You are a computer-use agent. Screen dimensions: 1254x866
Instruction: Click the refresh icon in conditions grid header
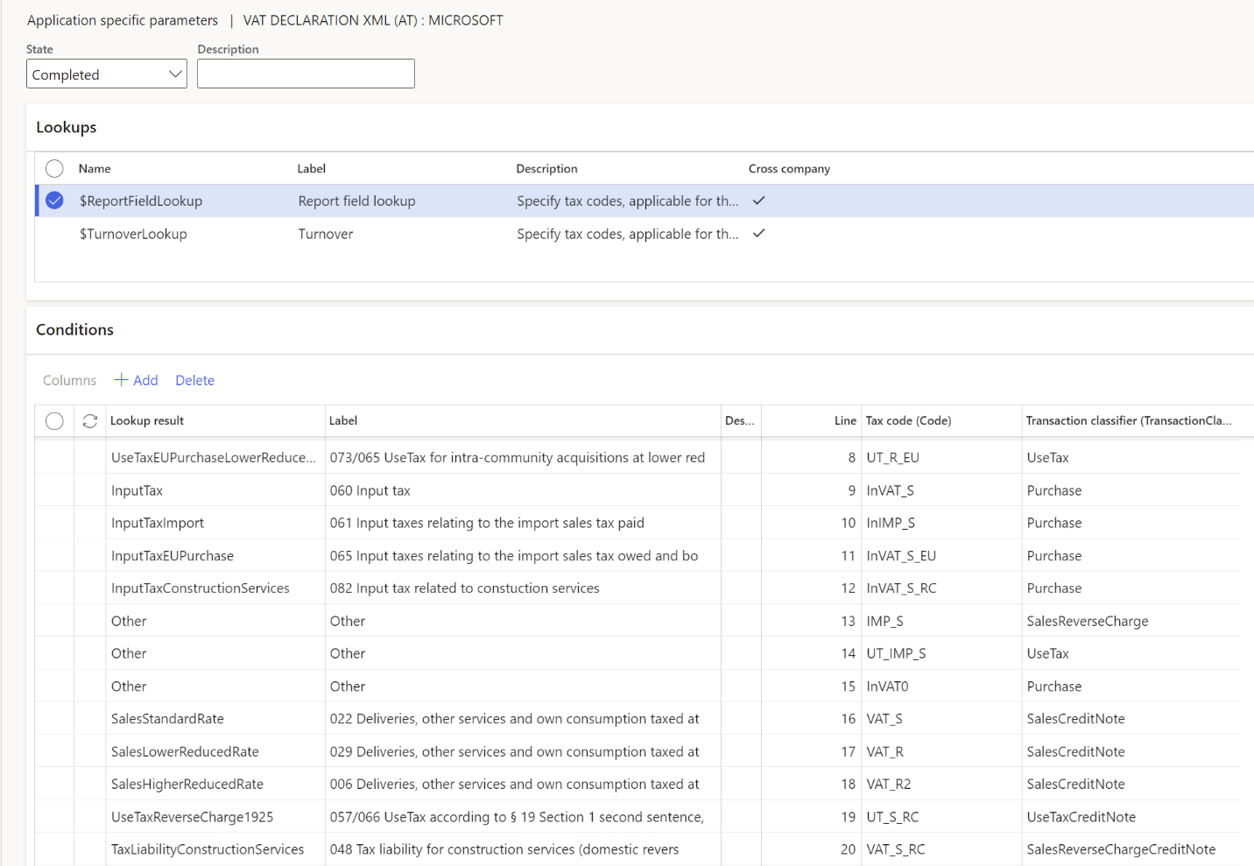pyautogui.click(x=89, y=421)
